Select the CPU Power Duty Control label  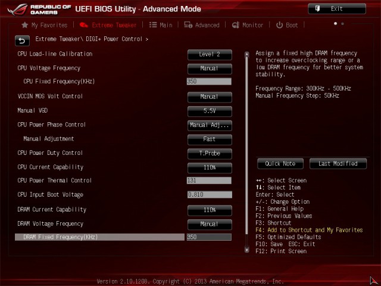point(50,153)
